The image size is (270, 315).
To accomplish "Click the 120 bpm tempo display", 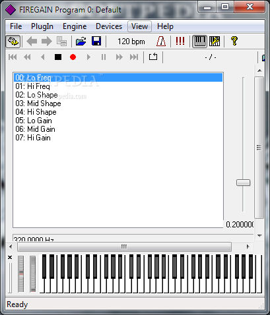I will coord(131,42).
